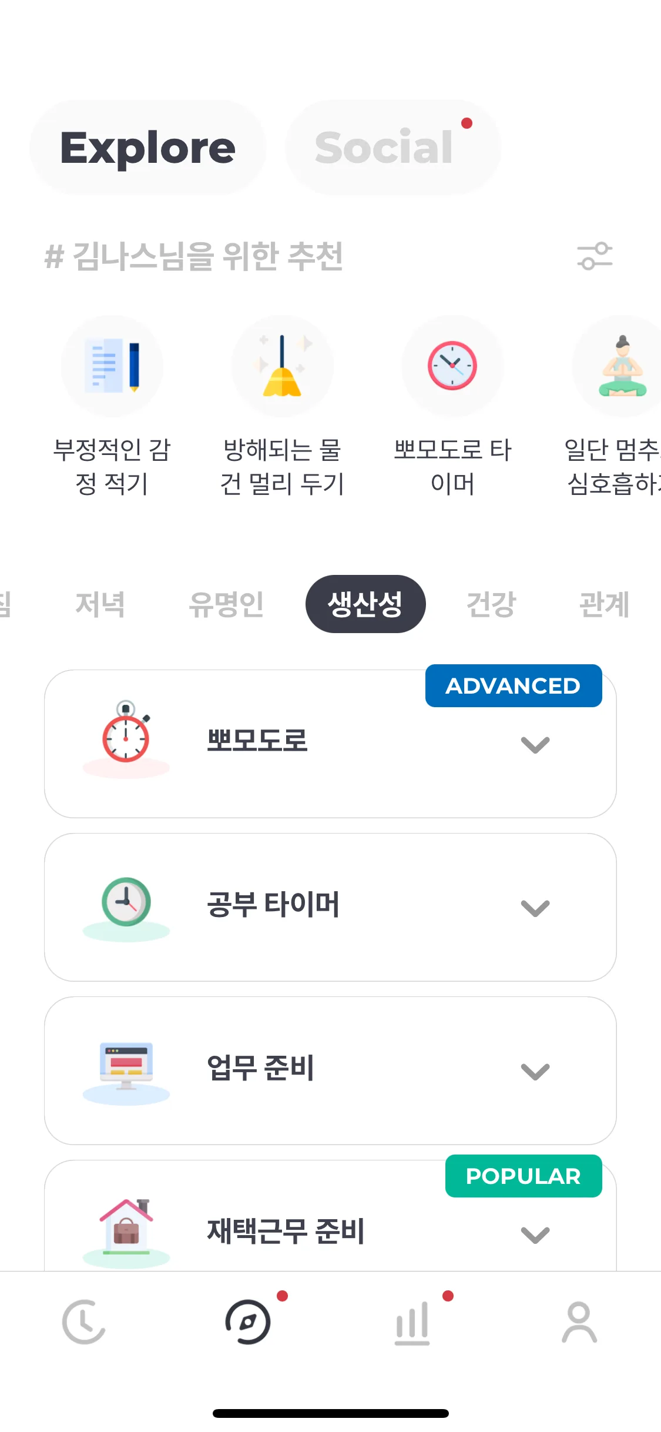661x1432 pixels.
Task: Select the 부정적인 감정 적기 notepad icon
Action: 112,366
